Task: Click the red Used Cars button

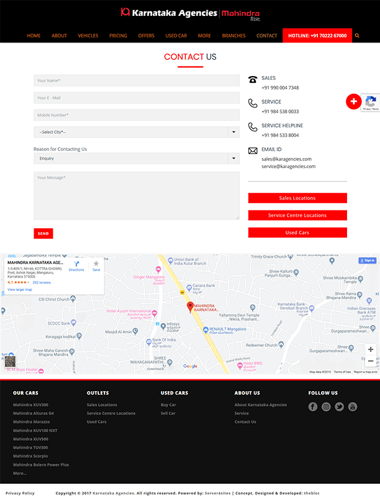Action: coord(298,233)
